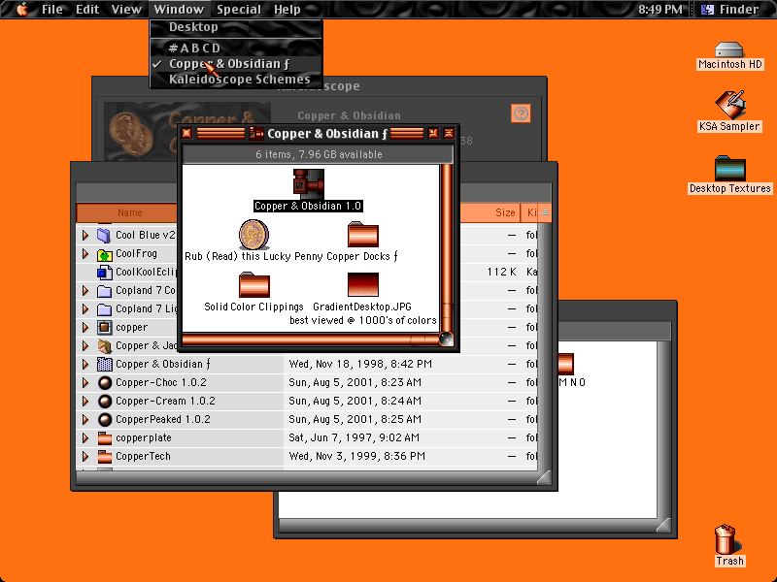Click the Copper-Cream 1.0.2 sphere icon
The width and height of the screenshot is (777, 582).
(104, 402)
